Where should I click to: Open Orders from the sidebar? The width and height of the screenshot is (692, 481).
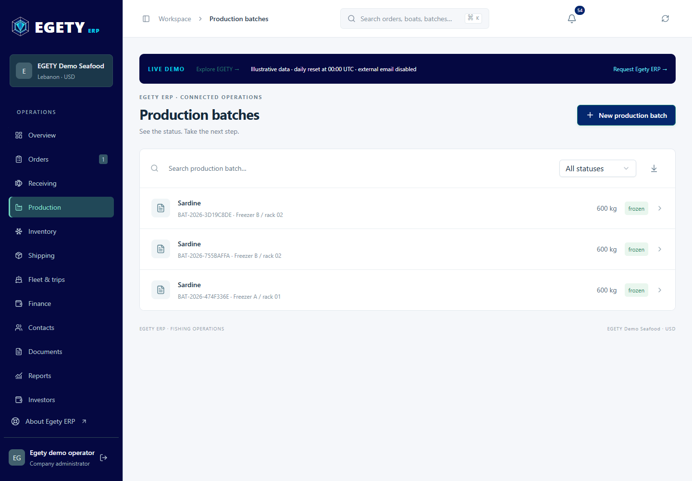[x=62, y=159]
